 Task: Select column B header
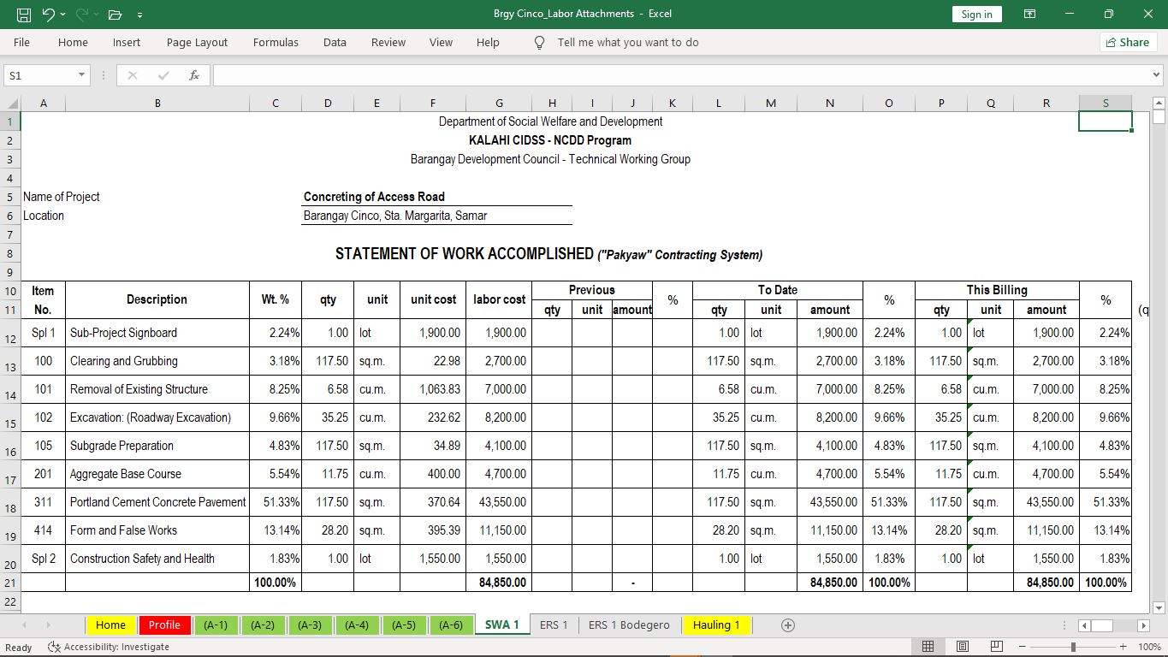tap(157, 104)
